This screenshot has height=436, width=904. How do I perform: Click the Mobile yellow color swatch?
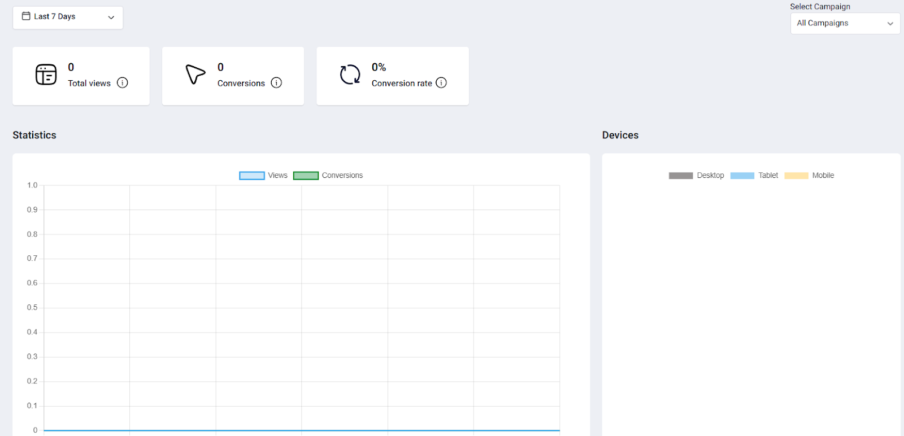(x=796, y=176)
